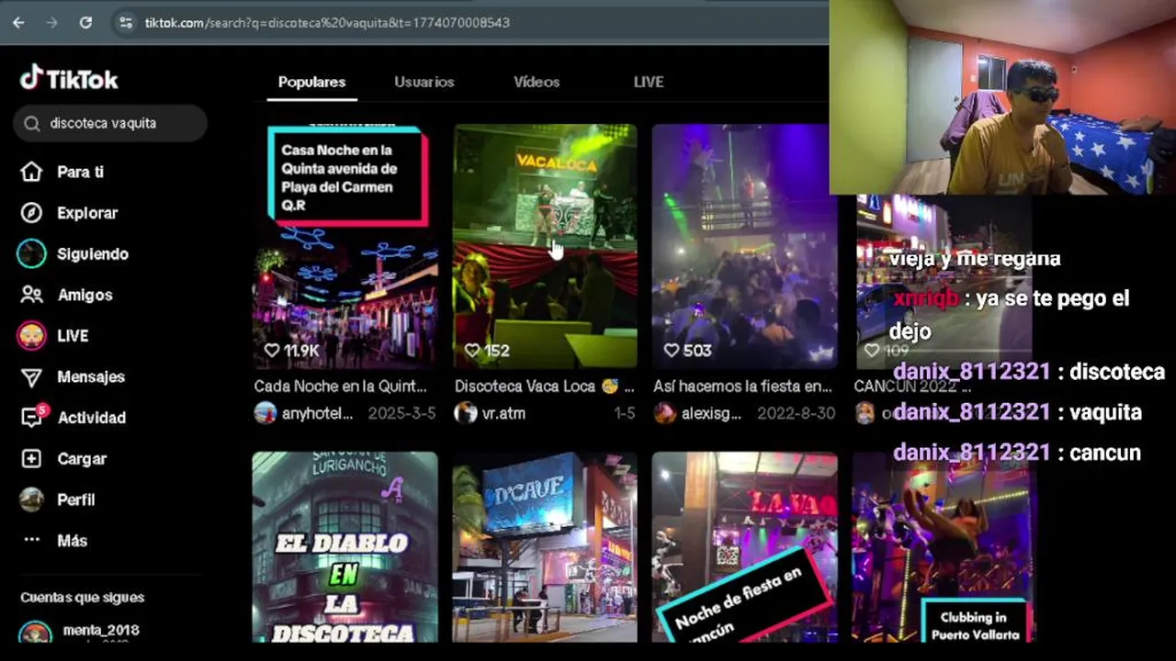Click anyhotel author avatar
The height and width of the screenshot is (661, 1176).
pos(266,413)
